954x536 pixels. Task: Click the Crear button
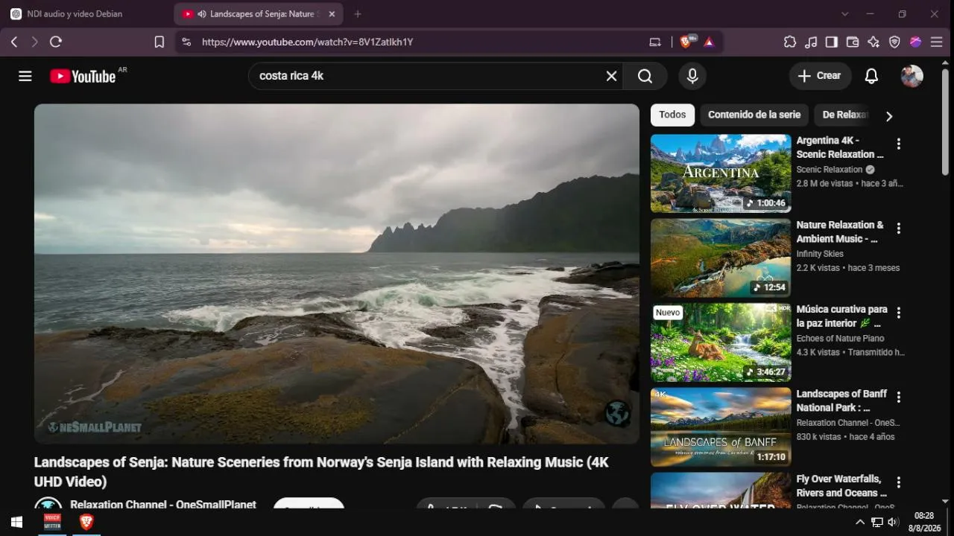pyautogui.click(x=820, y=76)
